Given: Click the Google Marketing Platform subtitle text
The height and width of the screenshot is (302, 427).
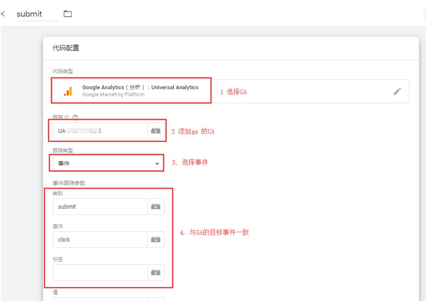Looking at the screenshot, I should click(x=113, y=94).
